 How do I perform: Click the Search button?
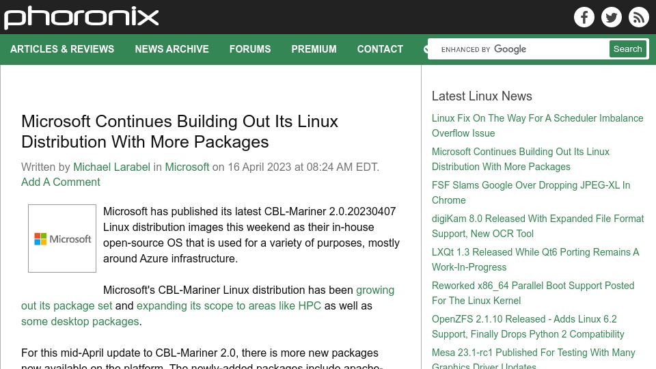click(627, 49)
